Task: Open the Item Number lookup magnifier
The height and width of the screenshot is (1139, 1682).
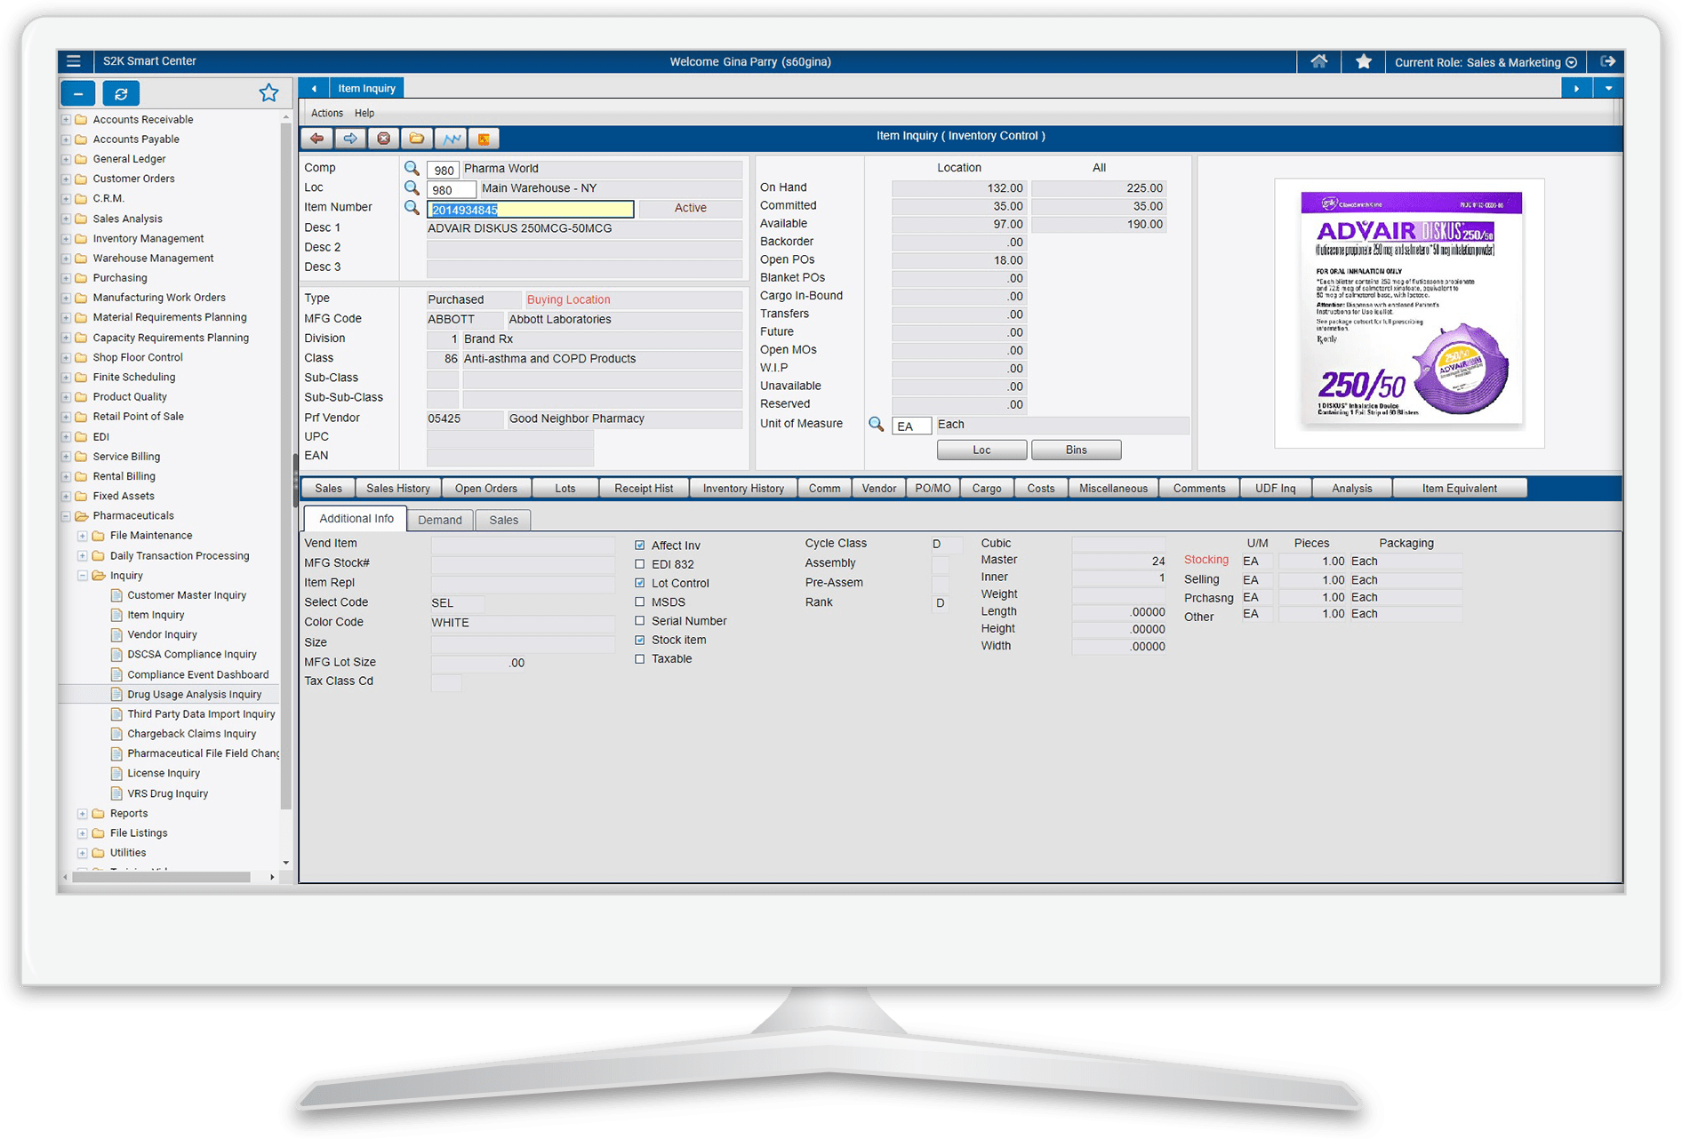Action: tap(412, 207)
